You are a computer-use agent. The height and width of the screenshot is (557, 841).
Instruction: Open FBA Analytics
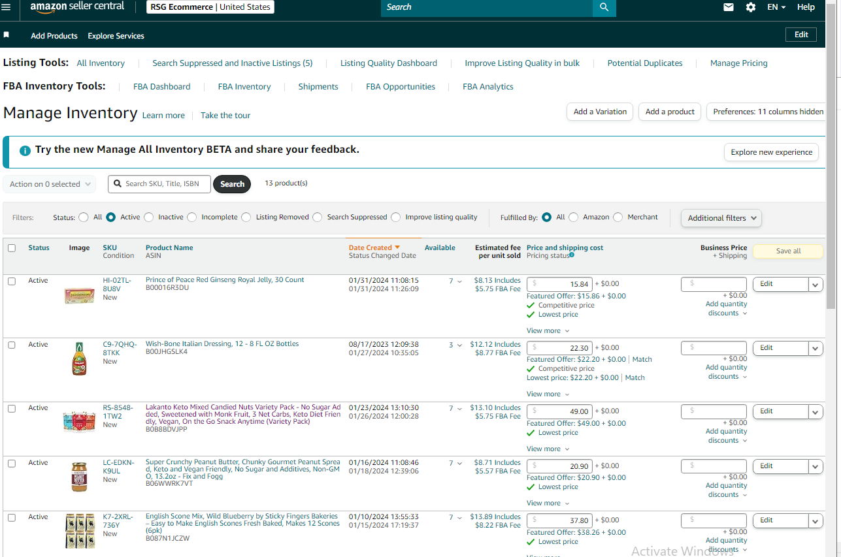[x=488, y=87]
